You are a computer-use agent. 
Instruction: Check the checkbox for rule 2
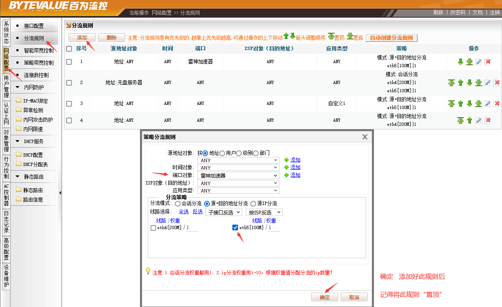(x=69, y=83)
